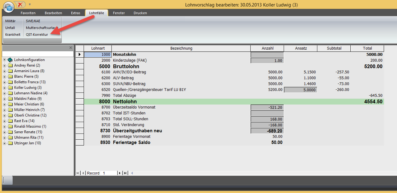Expand the Lohnkonfiguration tree node
The height and width of the screenshot is (193, 397).
(x=4, y=60)
